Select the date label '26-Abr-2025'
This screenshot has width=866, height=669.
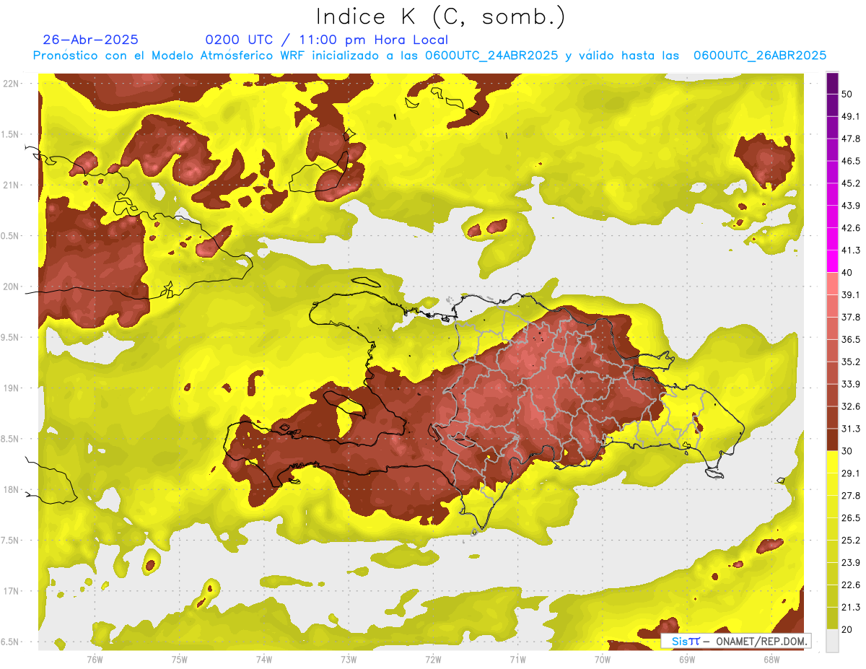click(x=91, y=40)
